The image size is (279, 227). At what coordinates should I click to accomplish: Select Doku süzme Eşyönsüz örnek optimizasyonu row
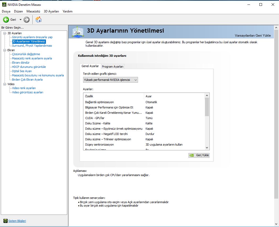pyautogui.click(x=144, y=129)
